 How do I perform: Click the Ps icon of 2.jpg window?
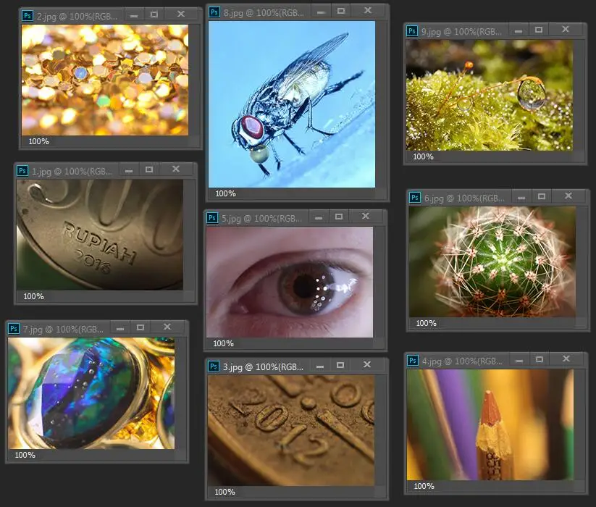pos(28,16)
